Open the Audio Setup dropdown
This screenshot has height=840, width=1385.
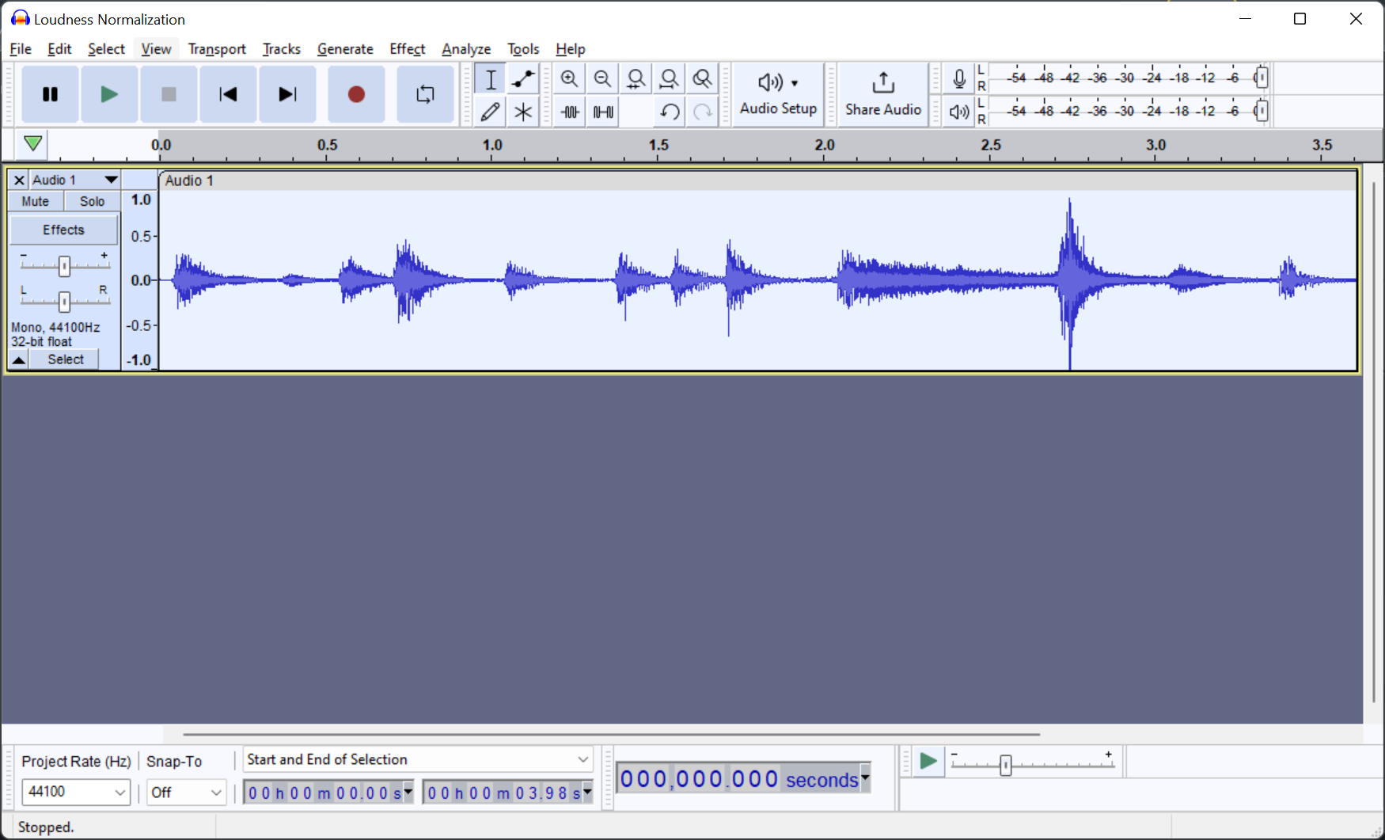(778, 94)
